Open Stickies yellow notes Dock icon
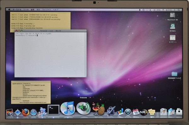 point(152,112)
